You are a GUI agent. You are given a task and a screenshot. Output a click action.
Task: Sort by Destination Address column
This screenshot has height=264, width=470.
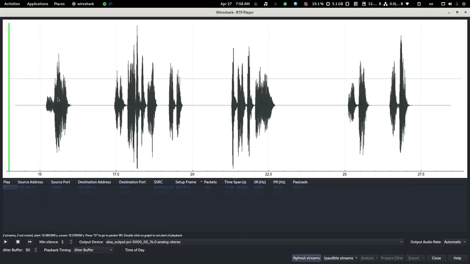(x=94, y=182)
